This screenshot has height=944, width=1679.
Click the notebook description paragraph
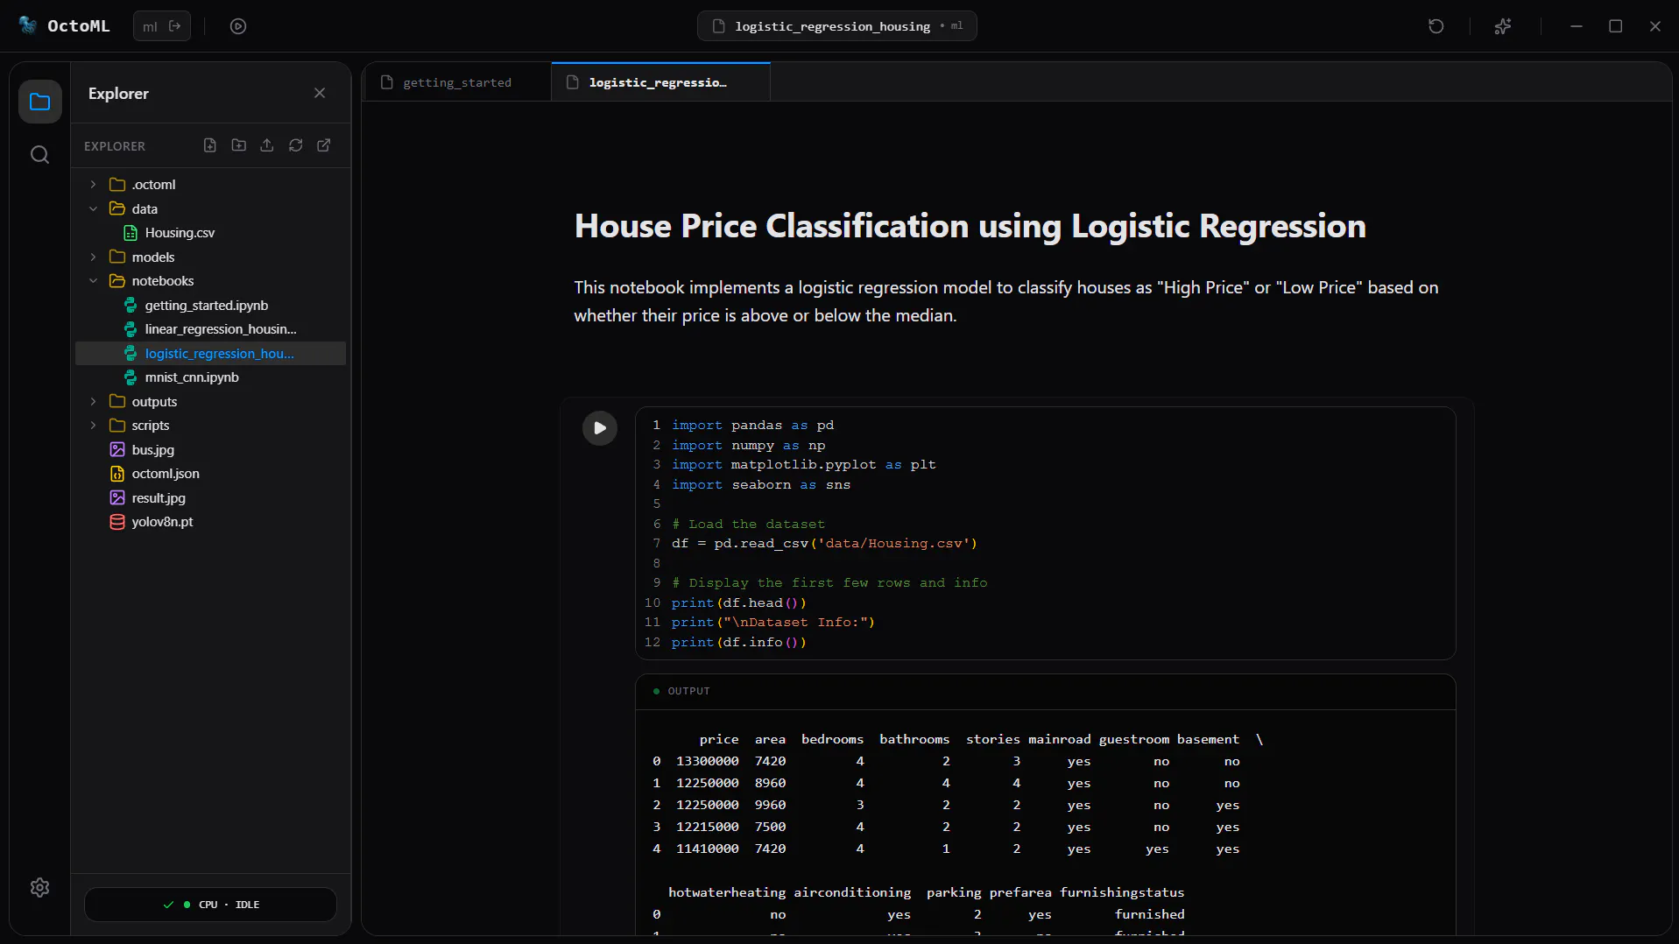(1005, 301)
